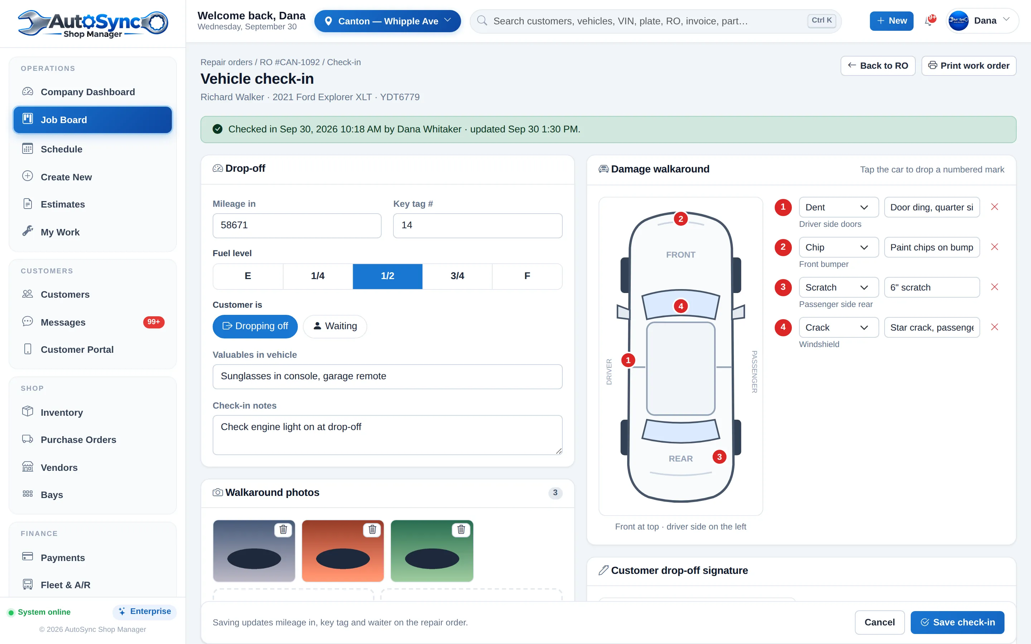
Task: Click the New button in header
Action: tap(891, 21)
